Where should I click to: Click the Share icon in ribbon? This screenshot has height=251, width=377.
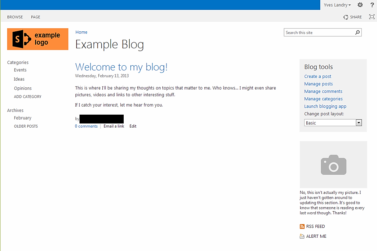[346, 17]
